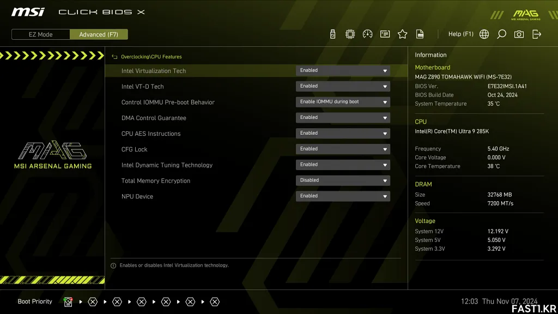This screenshot has width=558, height=314.
Task: Open the LOG file document icon
Action: 420,34
